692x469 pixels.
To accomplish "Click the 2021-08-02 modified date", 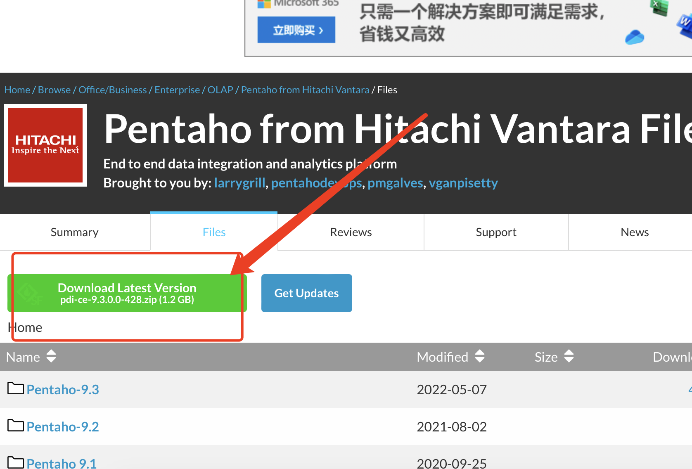I will 452,427.
